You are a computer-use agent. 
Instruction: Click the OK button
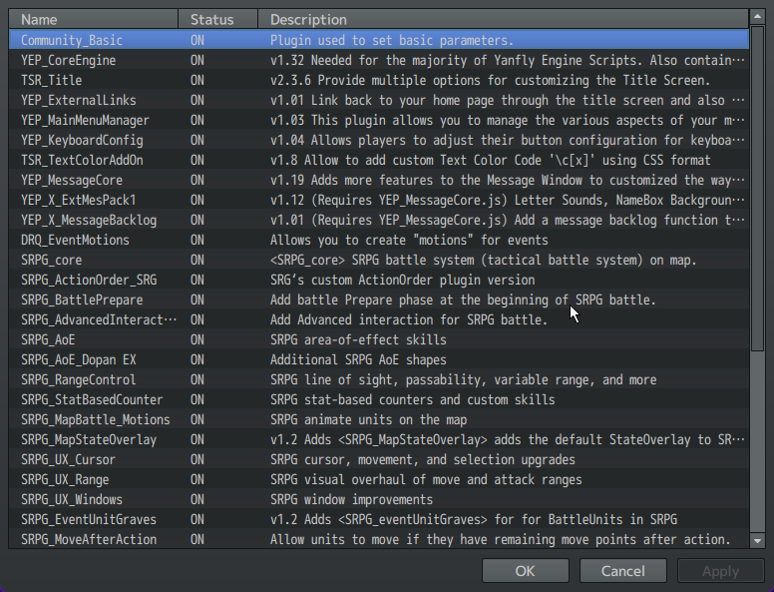coord(526,571)
